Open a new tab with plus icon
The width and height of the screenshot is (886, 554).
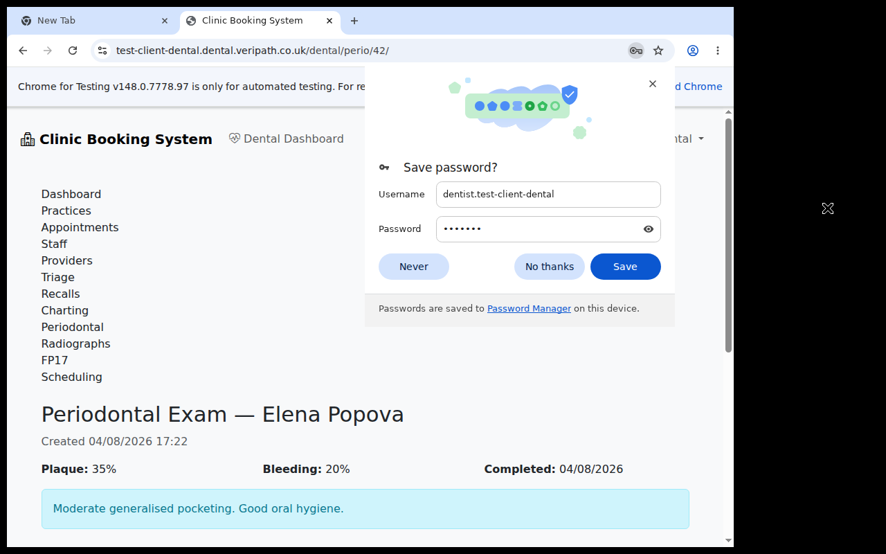click(x=354, y=21)
